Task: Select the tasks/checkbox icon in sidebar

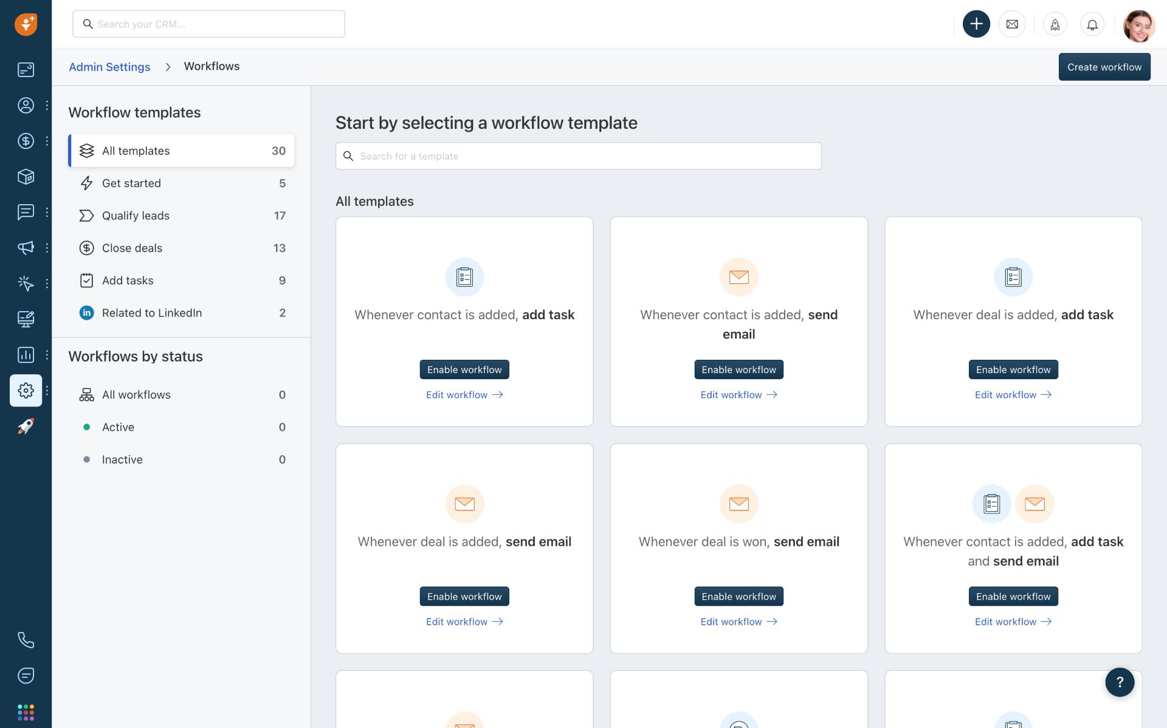Action: pyautogui.click(x=86, y=280)
